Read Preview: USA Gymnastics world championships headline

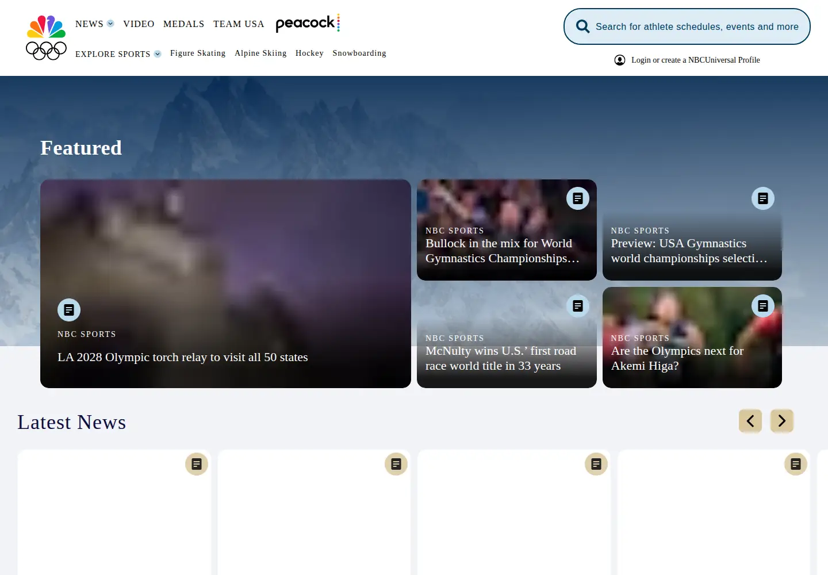[689, 251]
